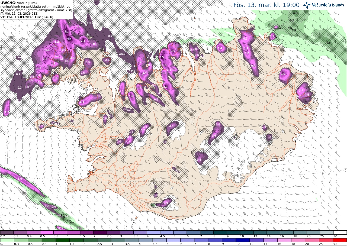Select the lightest green swatch labeled 0.1

7,240
